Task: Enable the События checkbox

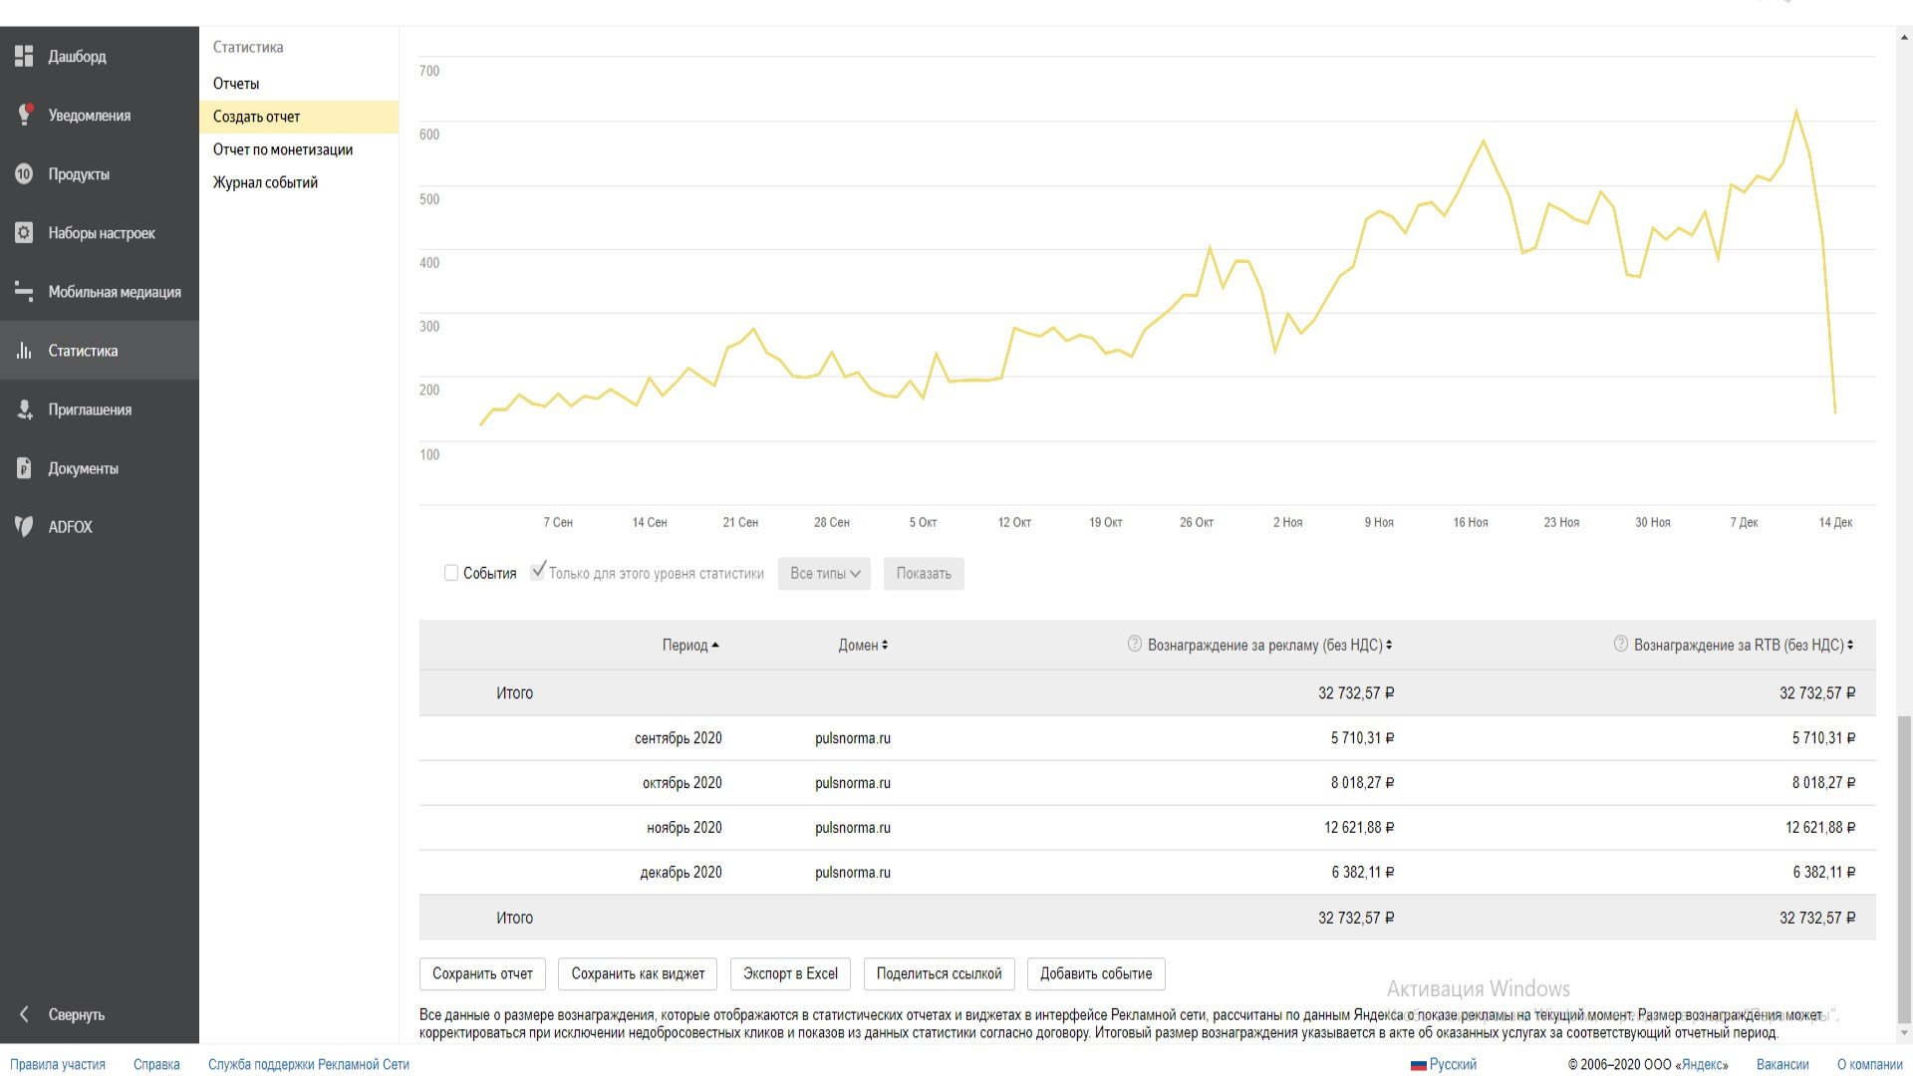Action: tap(451, 573)
